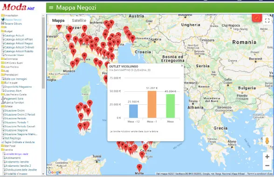The height and width of the screenshot is (178, 274).
Task: Expand the eCommerce folder in sidebar
Action: (9, 59)
